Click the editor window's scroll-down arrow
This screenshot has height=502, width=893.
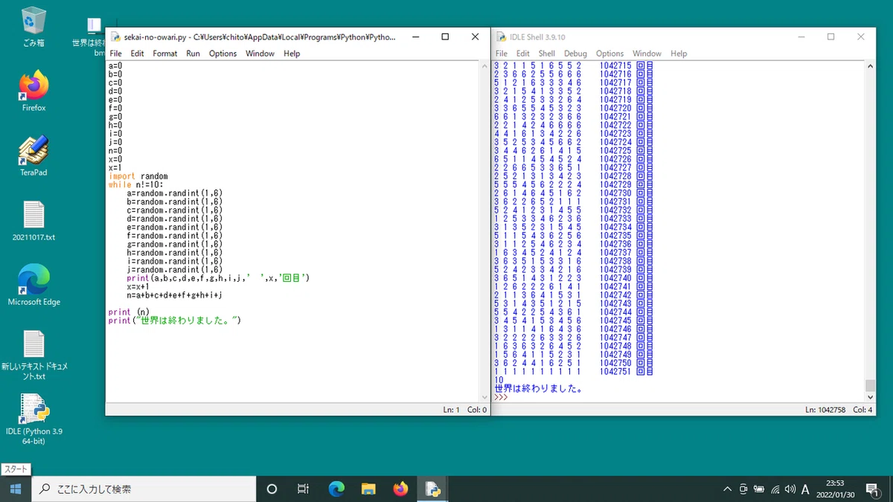click(483, 399)
